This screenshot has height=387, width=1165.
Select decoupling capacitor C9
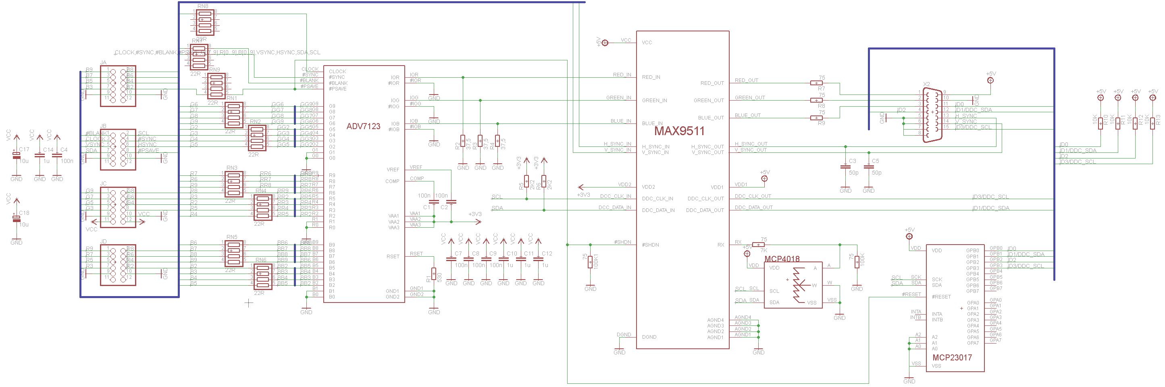[486, 259]
